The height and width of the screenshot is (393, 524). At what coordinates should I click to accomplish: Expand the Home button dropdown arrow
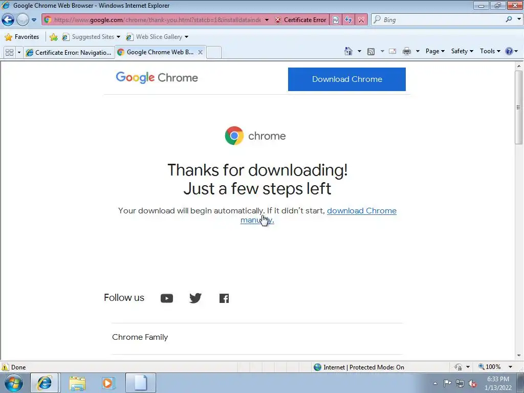pos(359,51)
